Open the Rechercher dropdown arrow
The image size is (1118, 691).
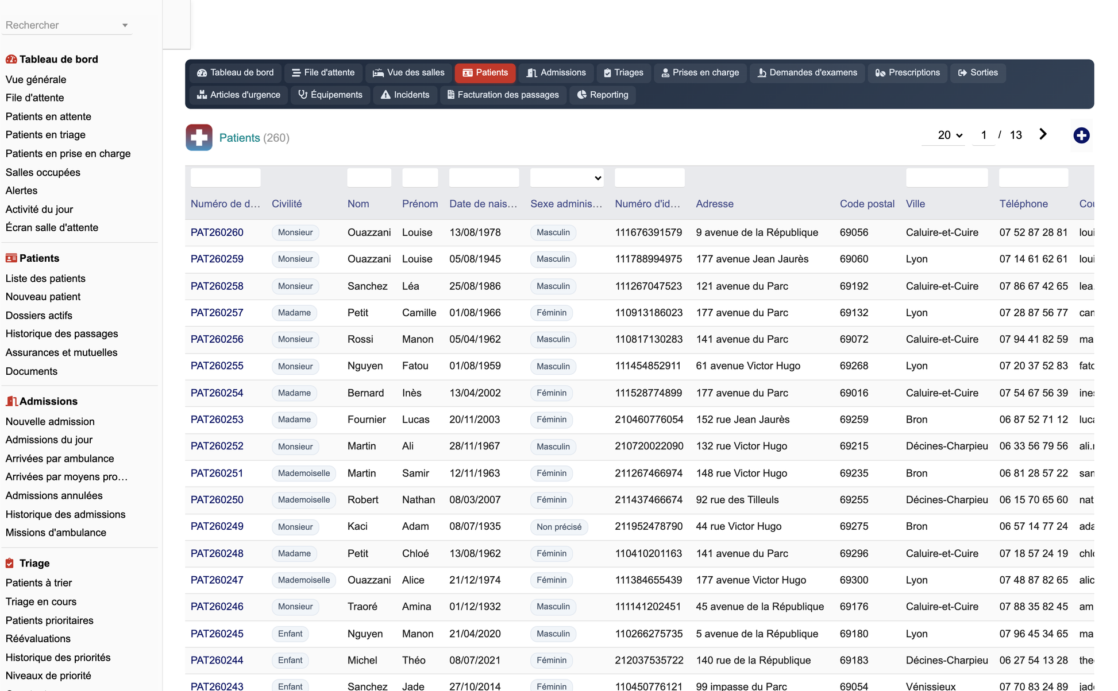(125, 25)
